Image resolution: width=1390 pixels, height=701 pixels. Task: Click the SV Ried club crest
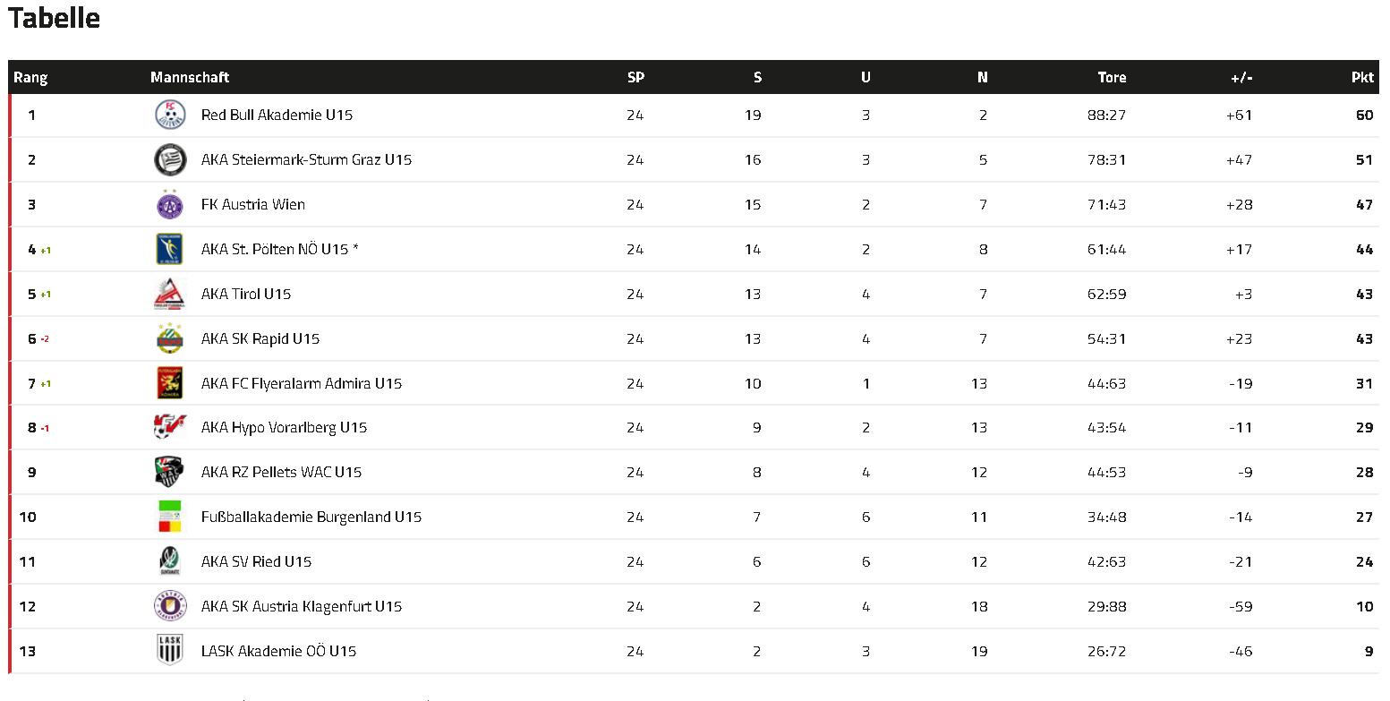pyautogui.click(x=170, y=561)
